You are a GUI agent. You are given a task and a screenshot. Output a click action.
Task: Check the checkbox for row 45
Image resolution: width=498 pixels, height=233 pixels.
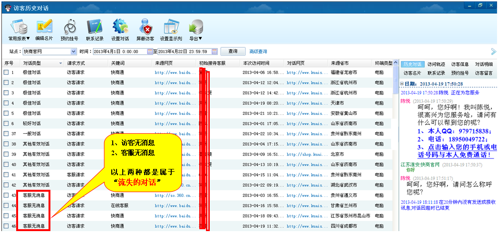point(6,216)
